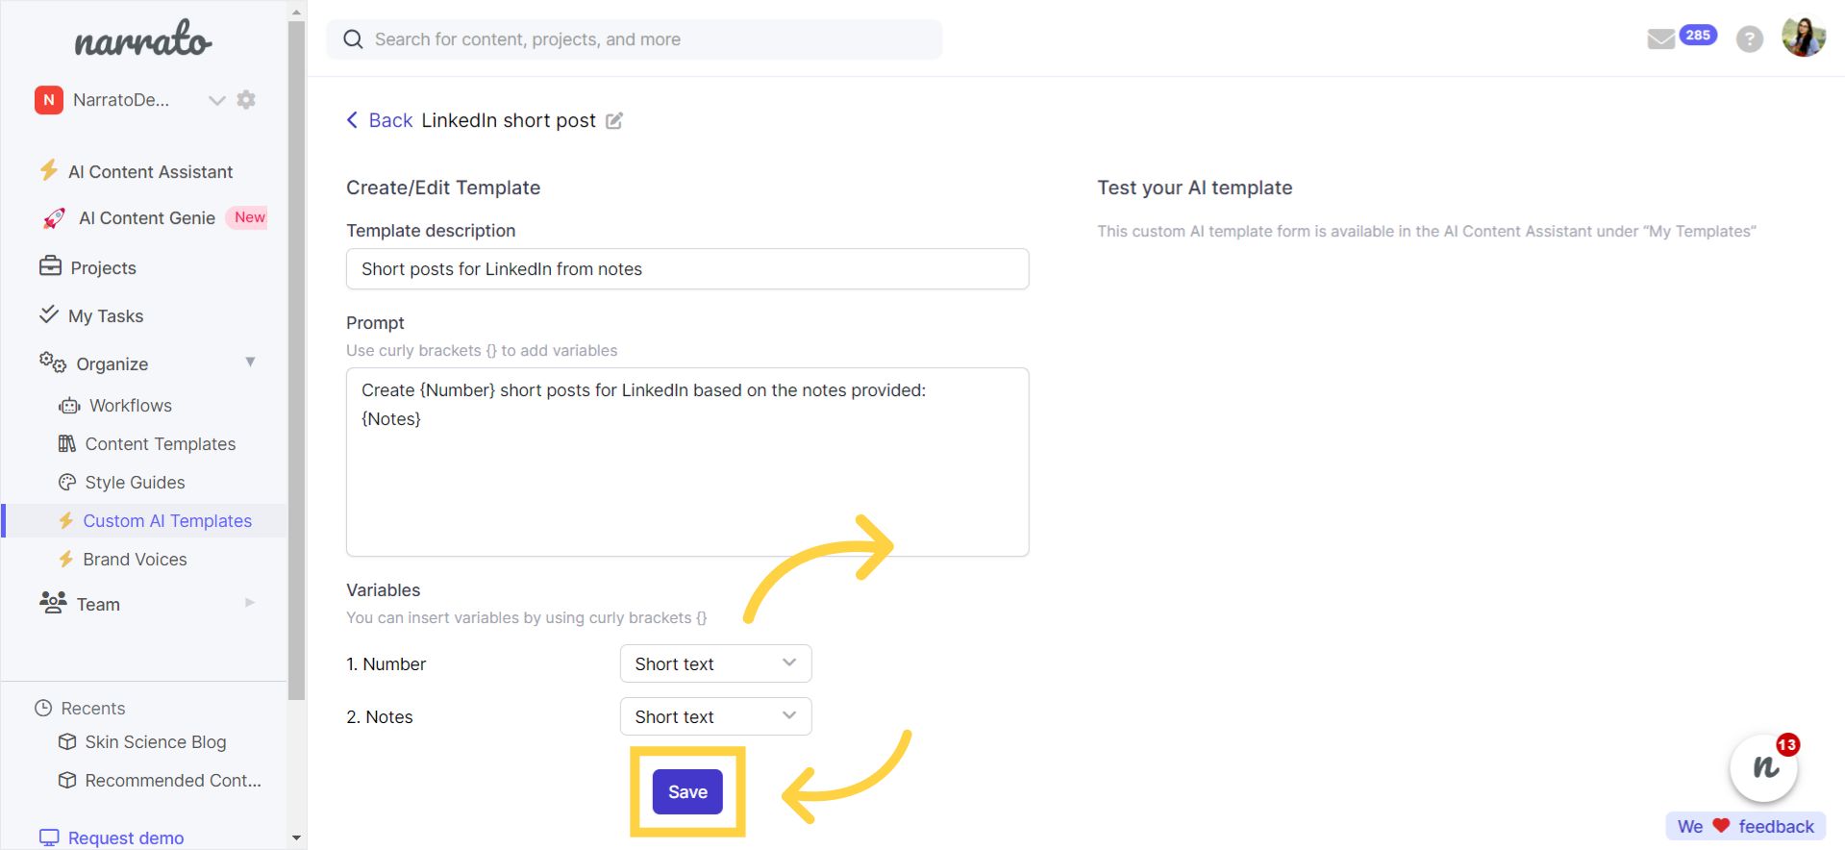Open the Notes variable type dropdown
This screenshot has width=1845, height=850.
coord(715,716)
